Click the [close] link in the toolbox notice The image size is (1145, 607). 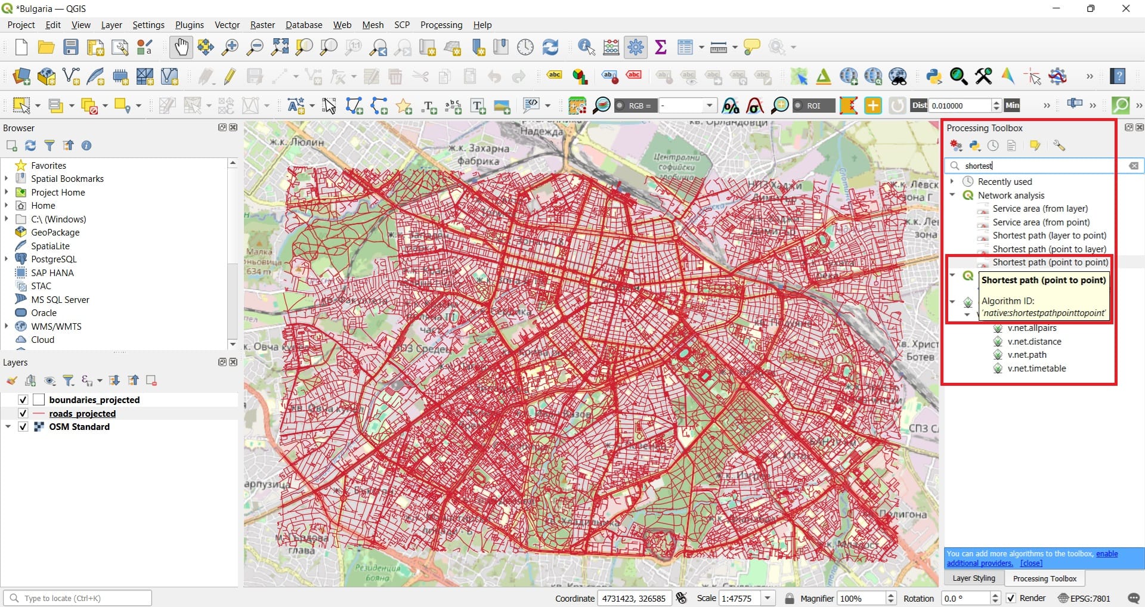[1031, 563]
